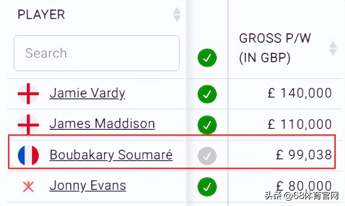The height and width of the screenshot is (206, 345).
Task: Click Jamie Vardy's £140,000 wage cell
Action: tap(299, 93)
